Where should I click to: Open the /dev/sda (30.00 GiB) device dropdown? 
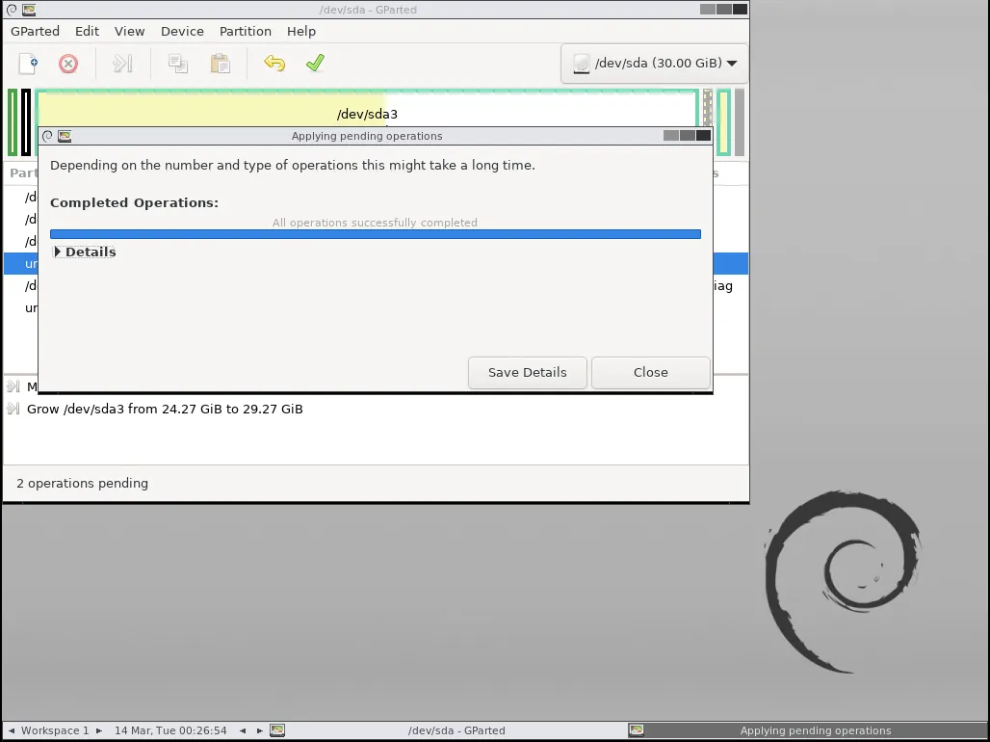pyautogui.click(x=655, y=64)
